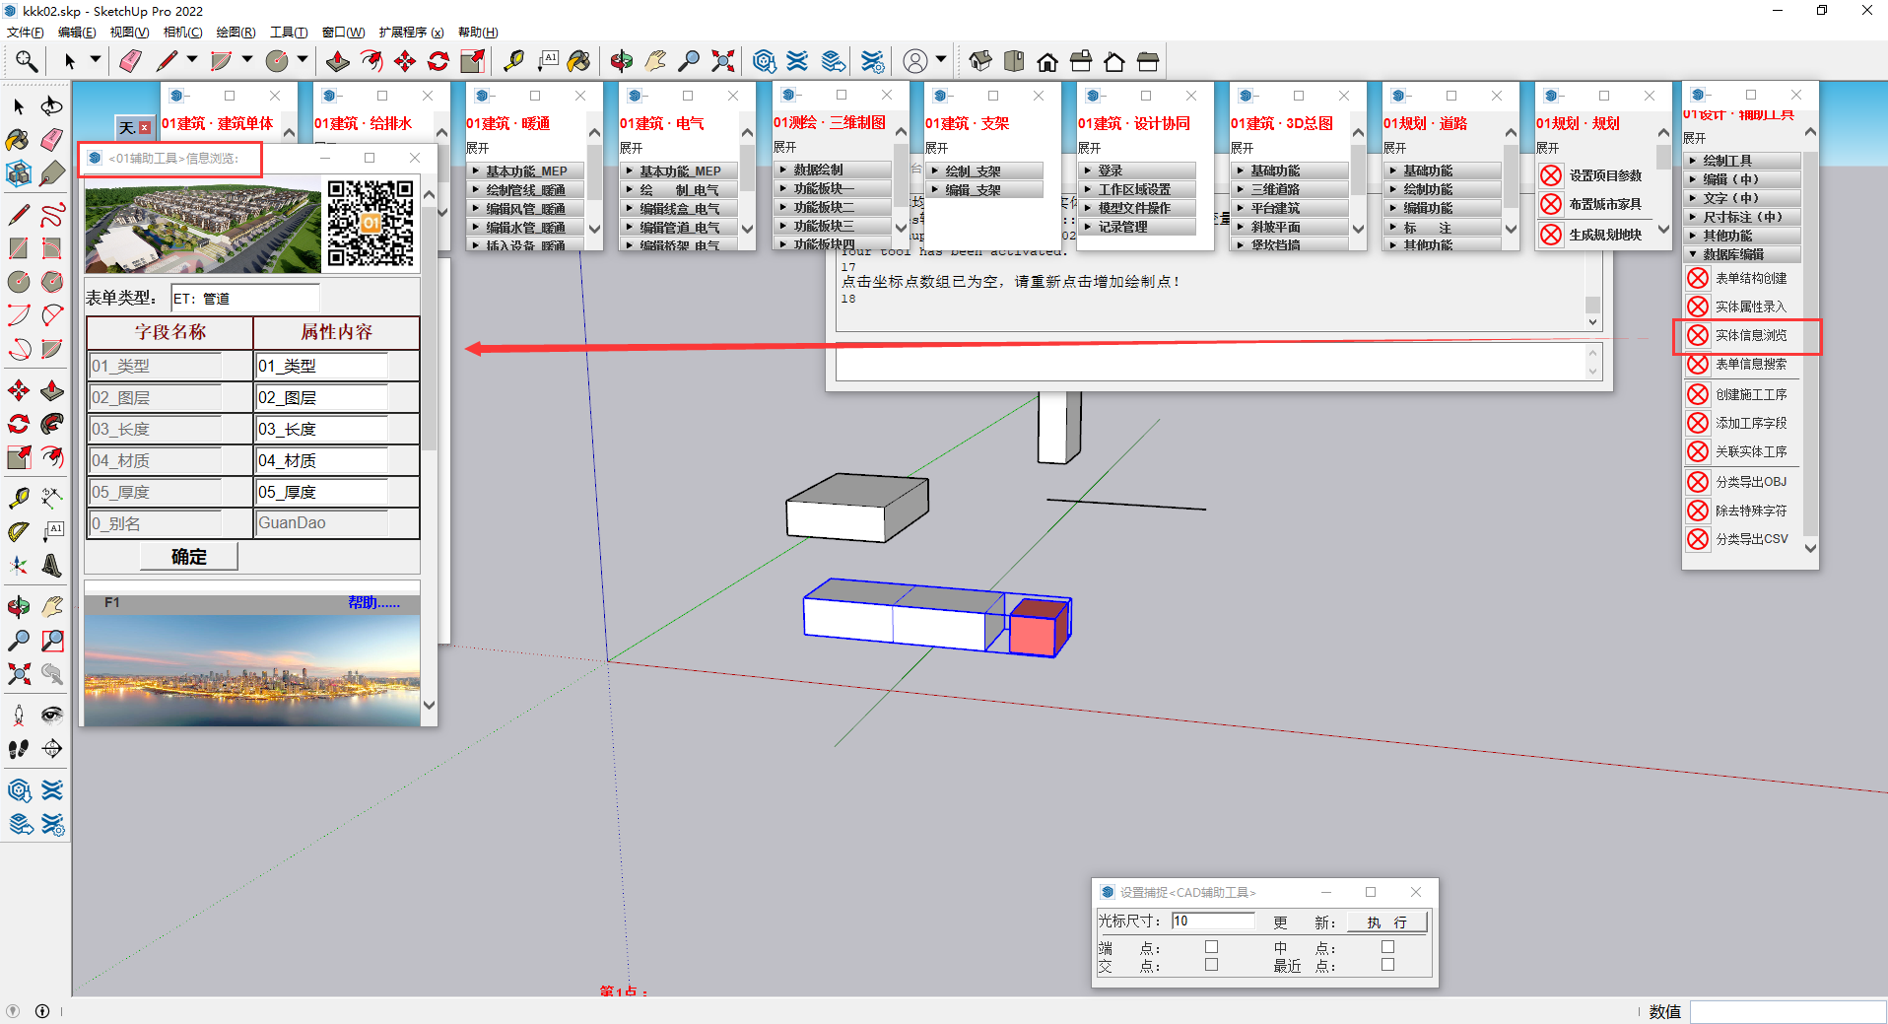Screen dimensions: 1888x1024
Task: Run the 分类导出CSV tool
Action: [x=1750, y=539]
